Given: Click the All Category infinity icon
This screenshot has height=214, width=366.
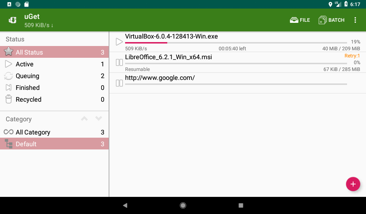Looking at the screenshot, I should click(x=9, y=132).
